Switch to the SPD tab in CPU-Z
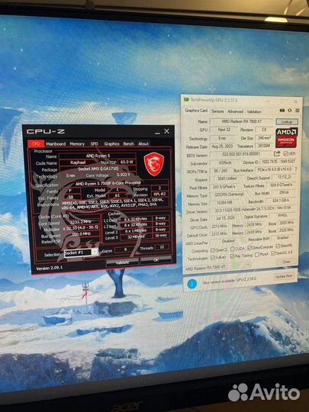Screen dimensions: 309x412 tap(94, 143)
